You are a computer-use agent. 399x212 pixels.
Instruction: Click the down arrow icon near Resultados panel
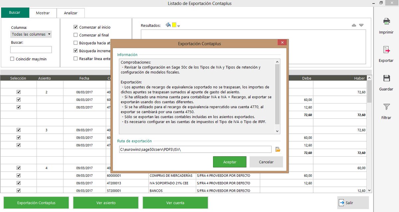pyautogui.click(x=361, y=25)
